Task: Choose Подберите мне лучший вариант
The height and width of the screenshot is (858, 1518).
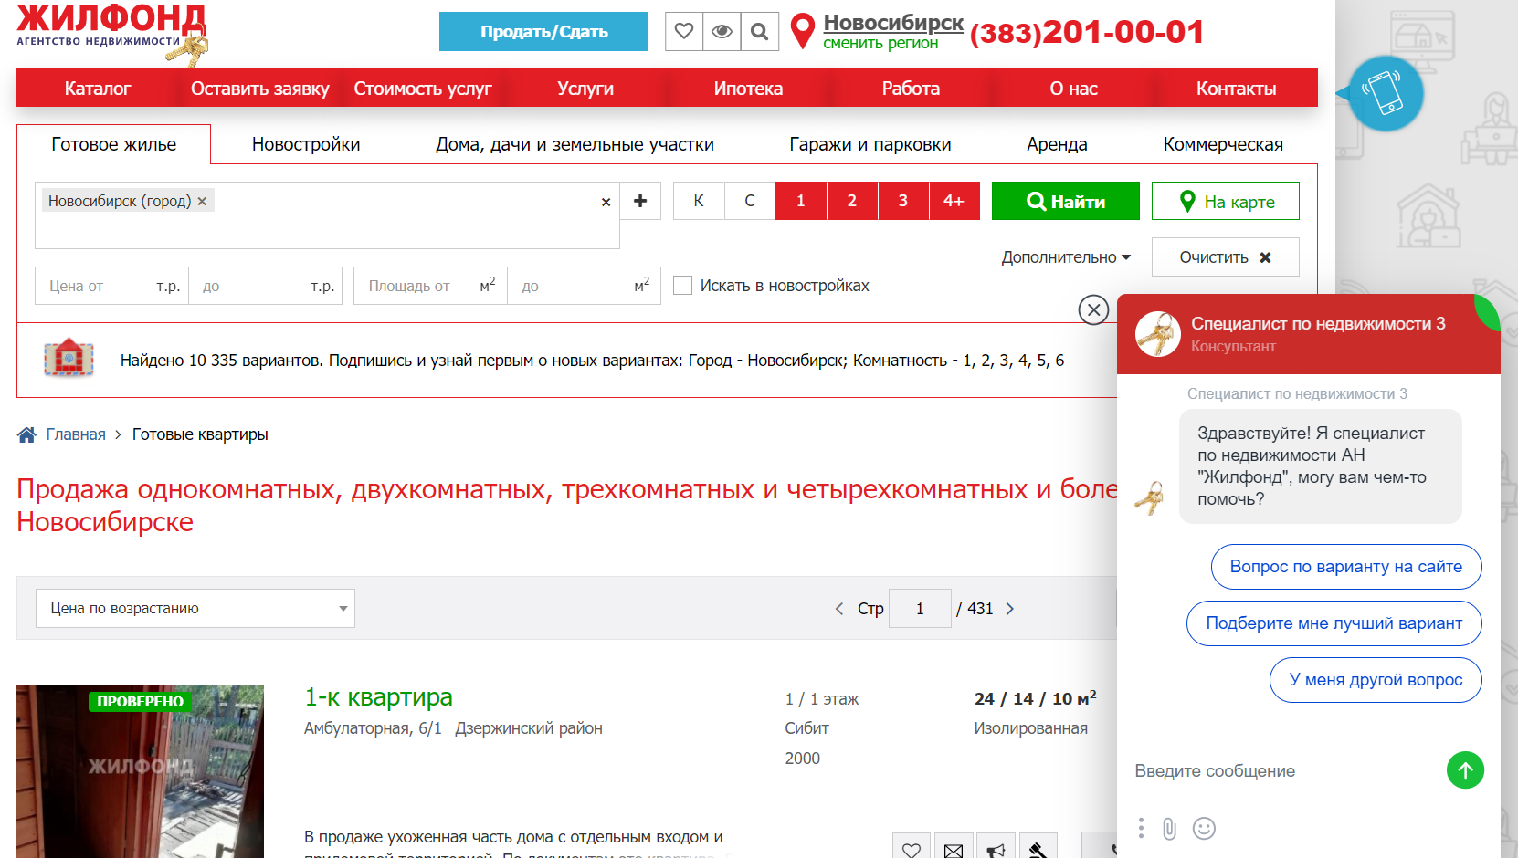Action: [x=1334, y=623]
